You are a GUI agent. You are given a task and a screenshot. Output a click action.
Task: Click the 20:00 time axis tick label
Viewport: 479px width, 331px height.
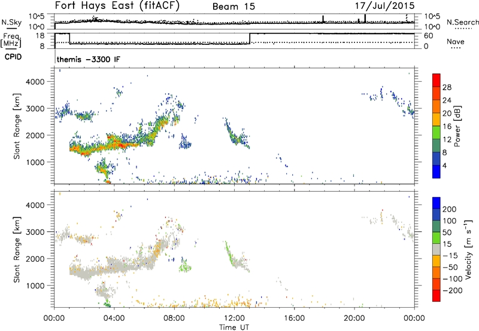coord(354,318)
